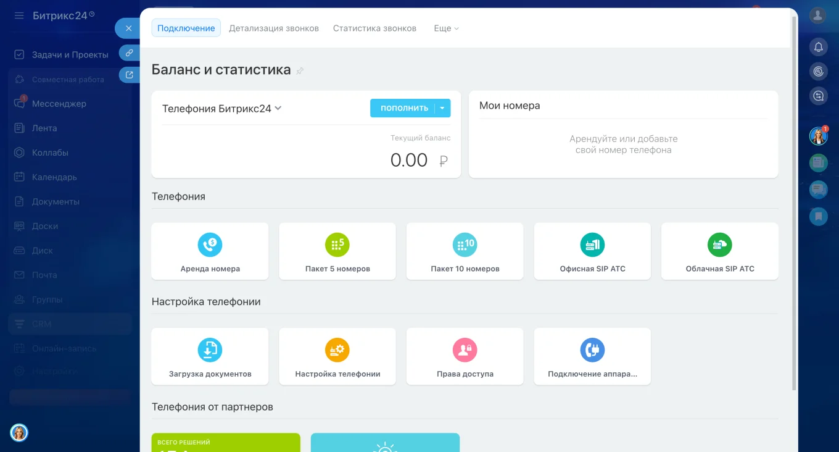Image resolution: width=839 pixels, height=452 pixels.
Task: Open Права доступа for telephony
Action: pos(465,356)
